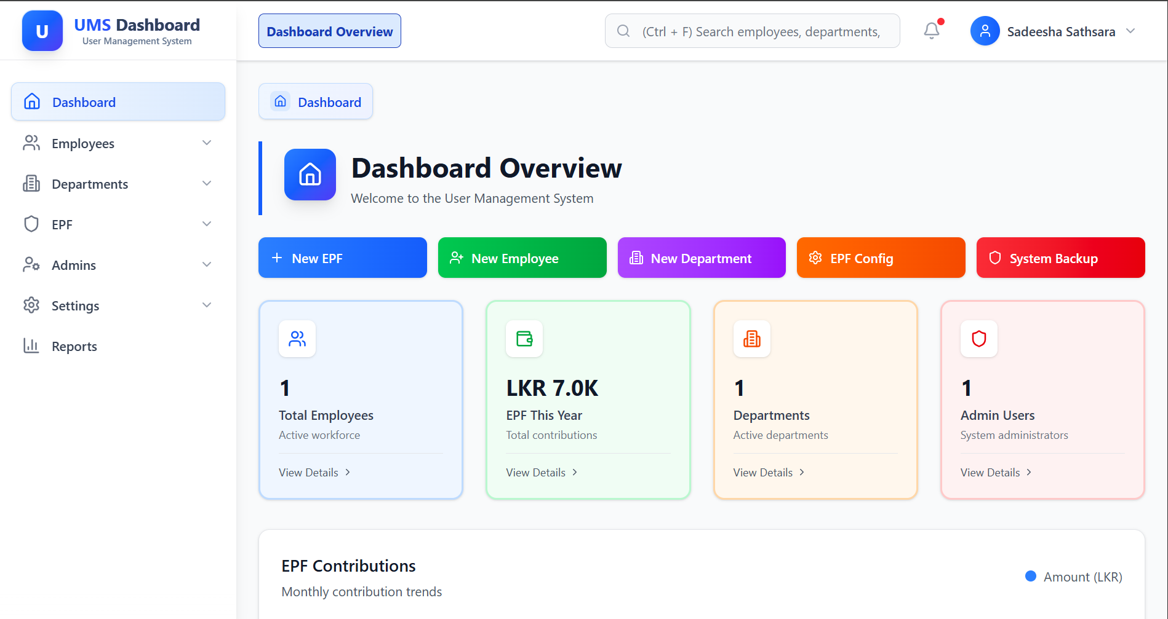Click the Total Employees card people icon
Viewport: 1168px width, 619px height.
pyautogui.click(x=297, y=339)
